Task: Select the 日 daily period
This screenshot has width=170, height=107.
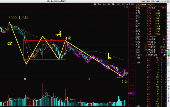Action: (168, 83)
